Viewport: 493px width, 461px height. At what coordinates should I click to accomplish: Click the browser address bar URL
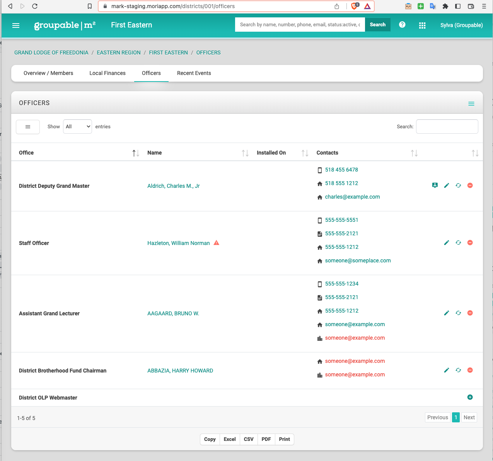[x=173, y=6]
